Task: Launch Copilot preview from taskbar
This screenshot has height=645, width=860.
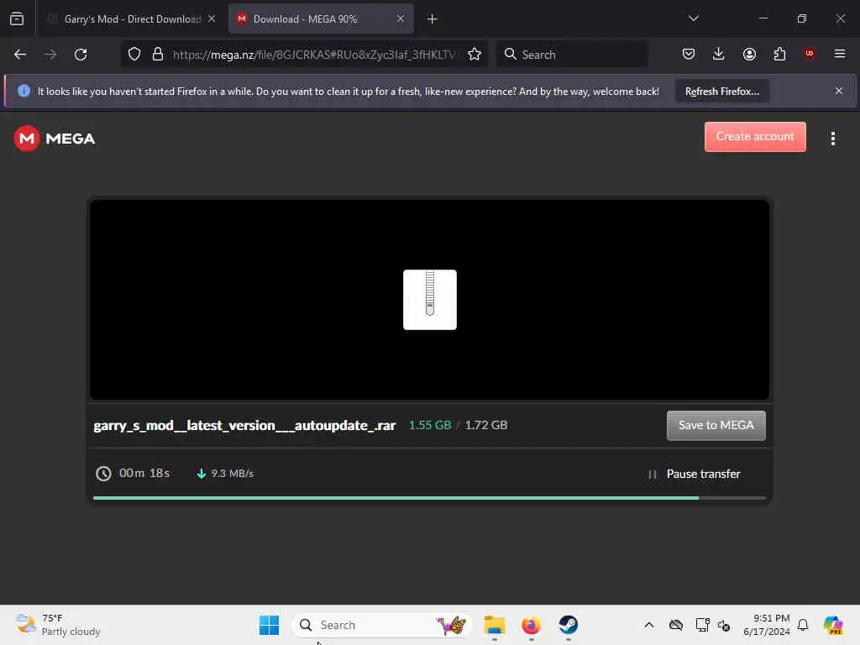Action: point(833,625)
